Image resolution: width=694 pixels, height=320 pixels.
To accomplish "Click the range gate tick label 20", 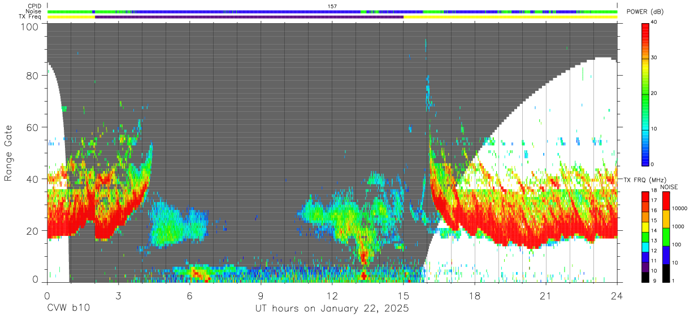I will [33, 231].
